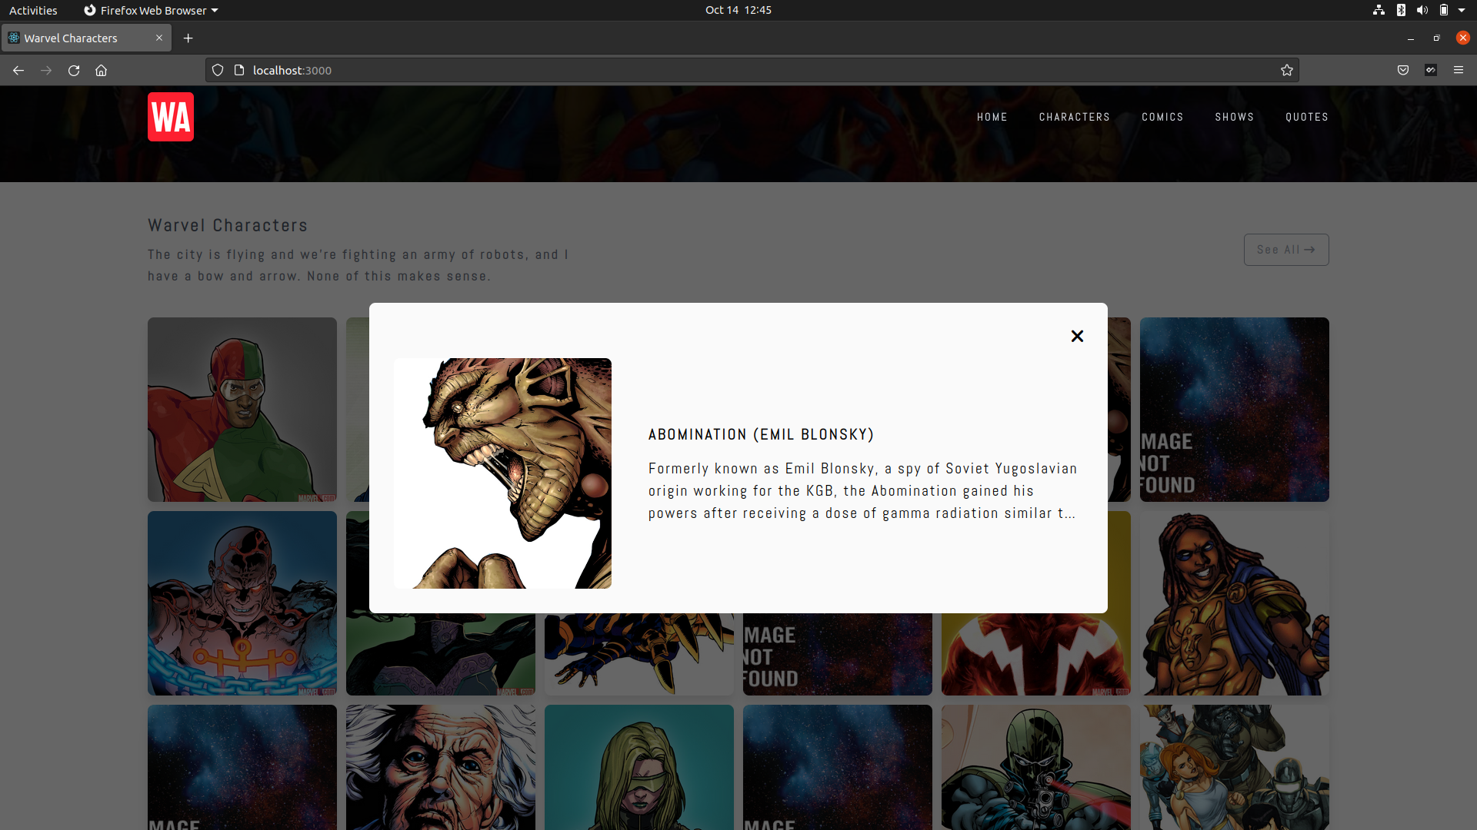Screen dimensions: 1477x830
Task: Close the Abomination character modal
Action: [1077, 336]
